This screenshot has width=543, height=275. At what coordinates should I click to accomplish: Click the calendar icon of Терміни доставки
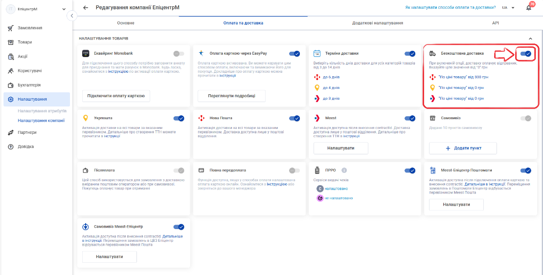(x=317, y=54)
